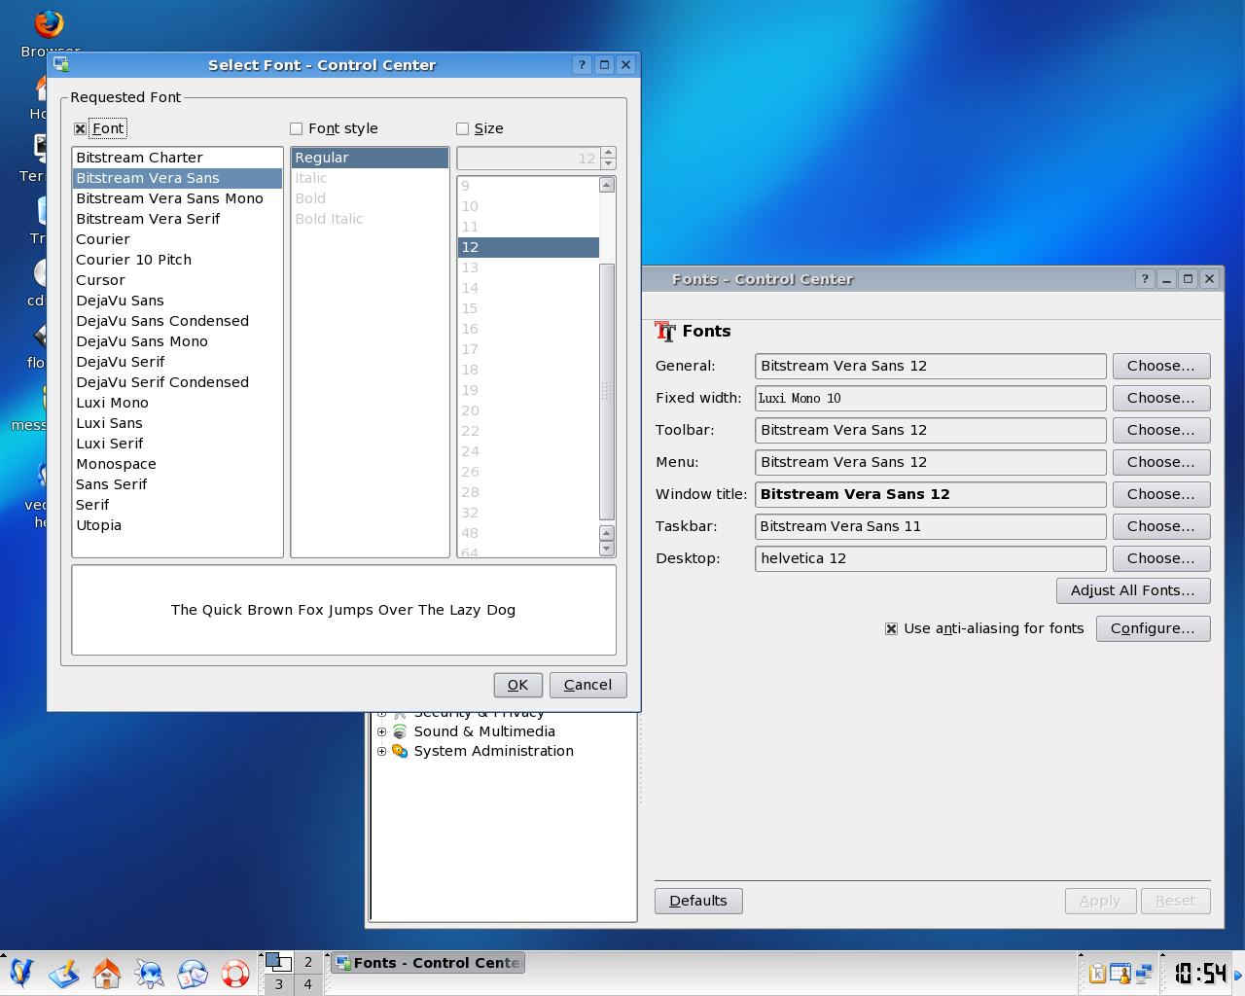Enable the Size checkbox
This screenshot has width=1245, height=996.
point(462,128)
